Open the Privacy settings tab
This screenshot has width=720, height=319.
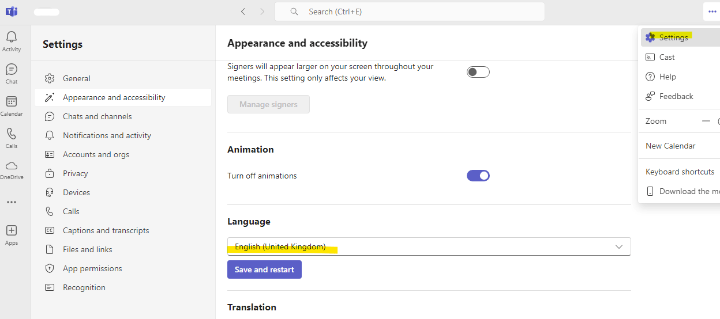(x=75, y=173)
